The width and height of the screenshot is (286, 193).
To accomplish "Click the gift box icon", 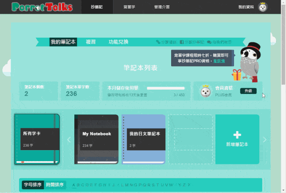I will coord(237,75).
